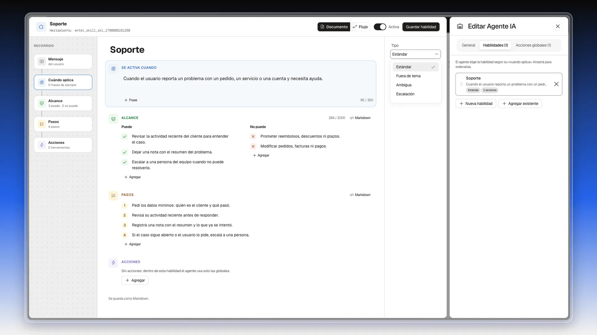Toggle check for Revisar la actividad reciente

(x=125, y=136)
